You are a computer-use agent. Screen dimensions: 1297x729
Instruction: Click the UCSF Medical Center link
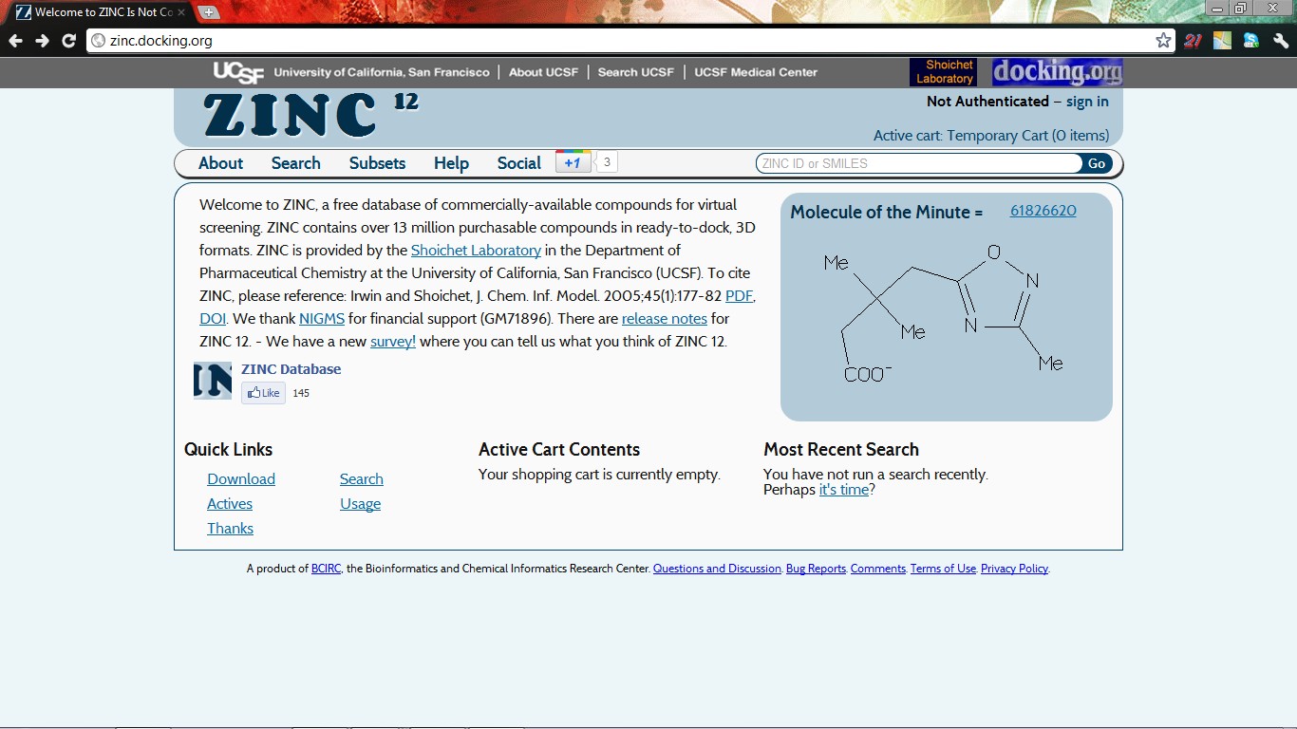coord(756,72)
